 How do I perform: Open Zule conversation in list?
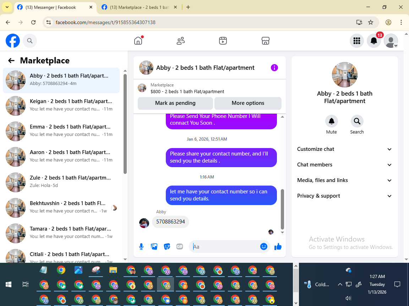(x=61, y=182)
